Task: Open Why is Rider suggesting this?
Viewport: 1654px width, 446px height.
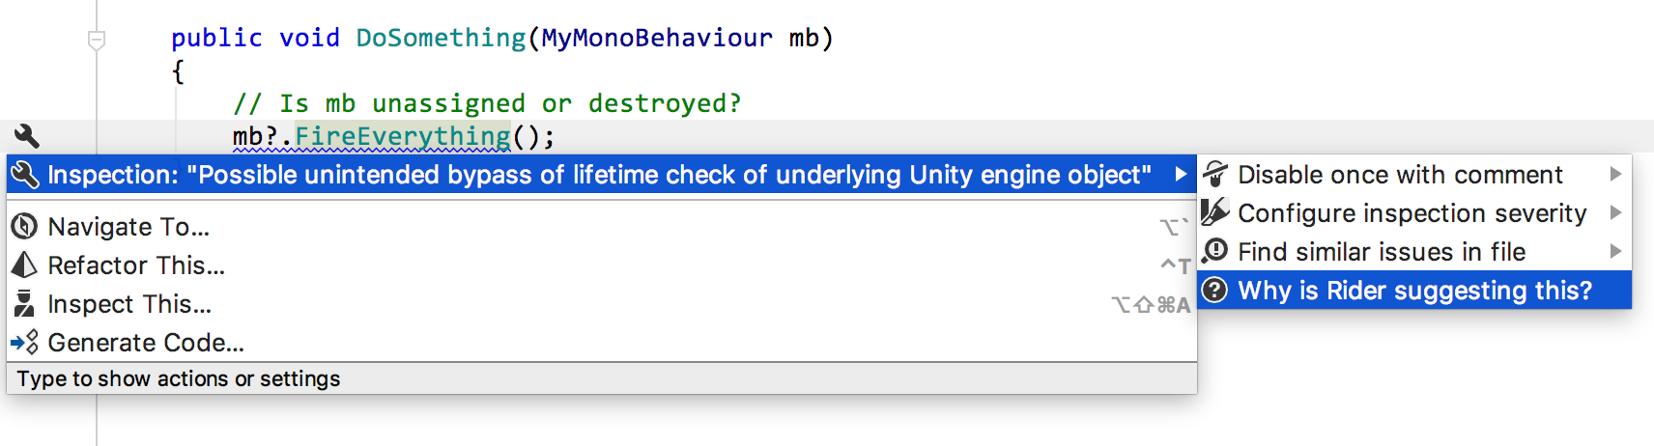Action: coord(1414,290)
